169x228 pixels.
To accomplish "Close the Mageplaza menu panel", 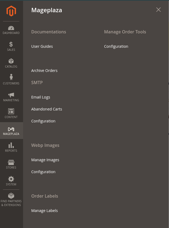I will [x=158, y=10].
